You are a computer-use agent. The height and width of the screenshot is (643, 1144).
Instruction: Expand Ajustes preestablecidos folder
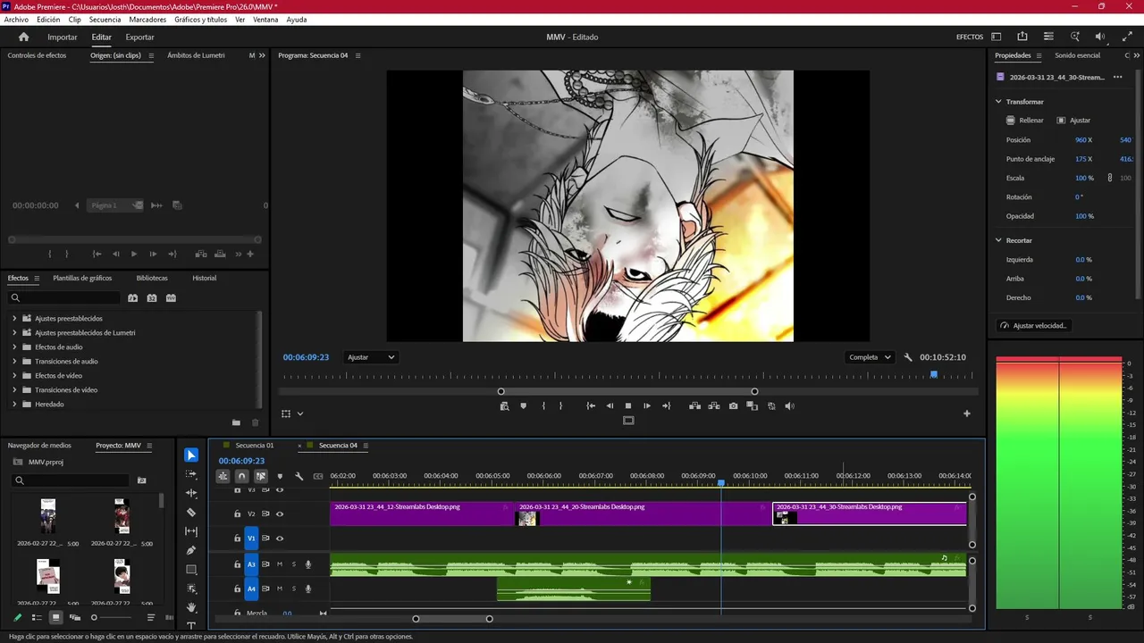[14, 319]
